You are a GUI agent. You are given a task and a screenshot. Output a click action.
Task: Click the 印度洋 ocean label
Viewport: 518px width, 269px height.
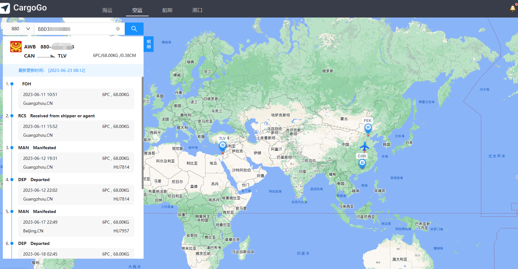[303, 253]
